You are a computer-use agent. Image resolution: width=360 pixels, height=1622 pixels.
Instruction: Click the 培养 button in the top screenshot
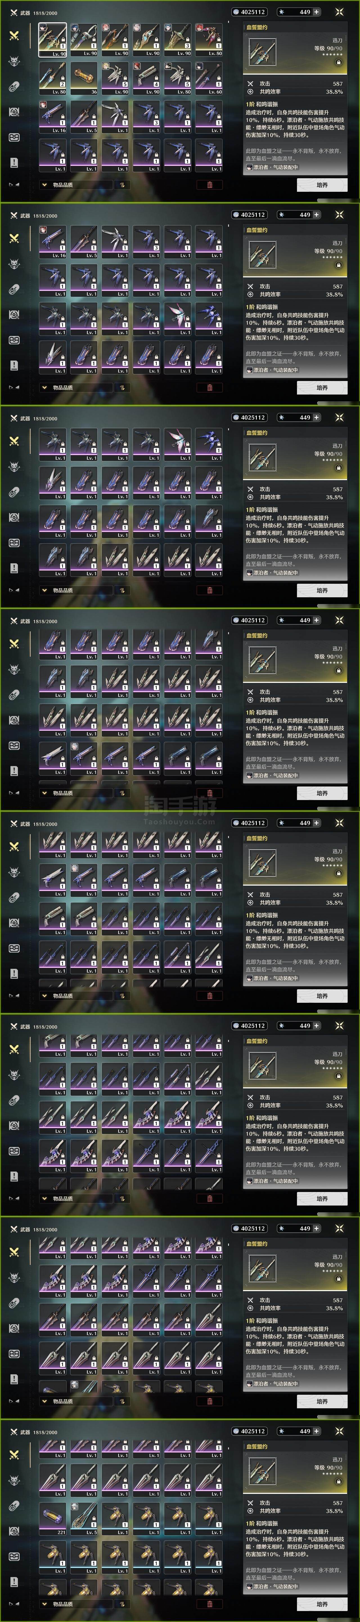321,185
